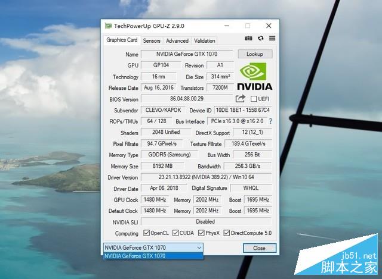The image size is (382, 279).
Task: Click the Device ID 10DE 1BE1 - 1558 67C4
Action: coord(243,110)
